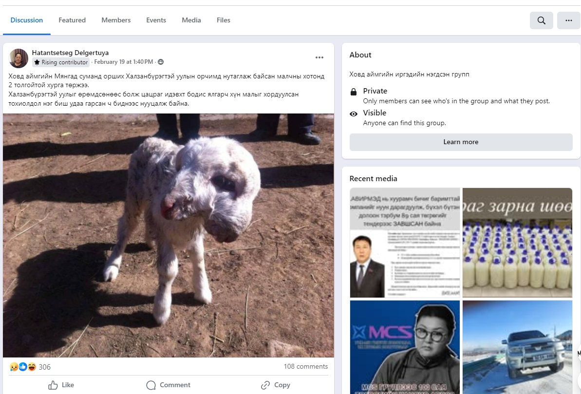Viewport: 581px width, 394px height.
Task: Open the Events tab
Action: click(156, 20)
